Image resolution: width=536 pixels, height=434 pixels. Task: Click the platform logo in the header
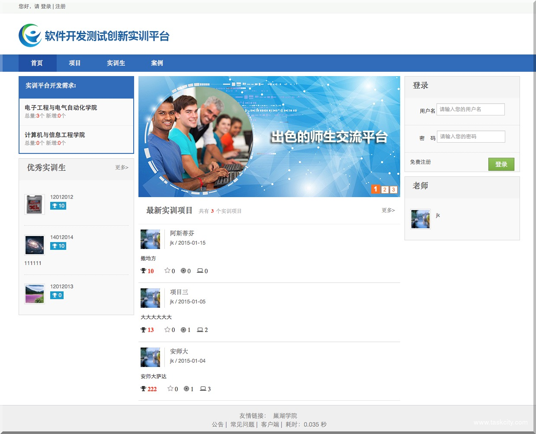coord(30,35)
